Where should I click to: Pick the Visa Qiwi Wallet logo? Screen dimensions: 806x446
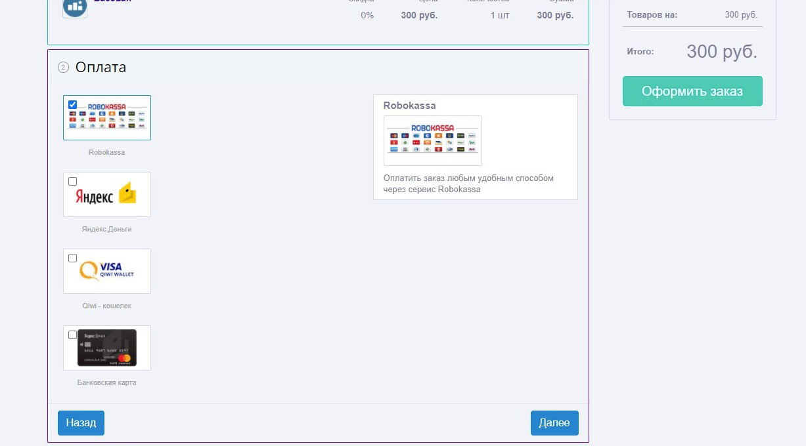click(107, 271)
